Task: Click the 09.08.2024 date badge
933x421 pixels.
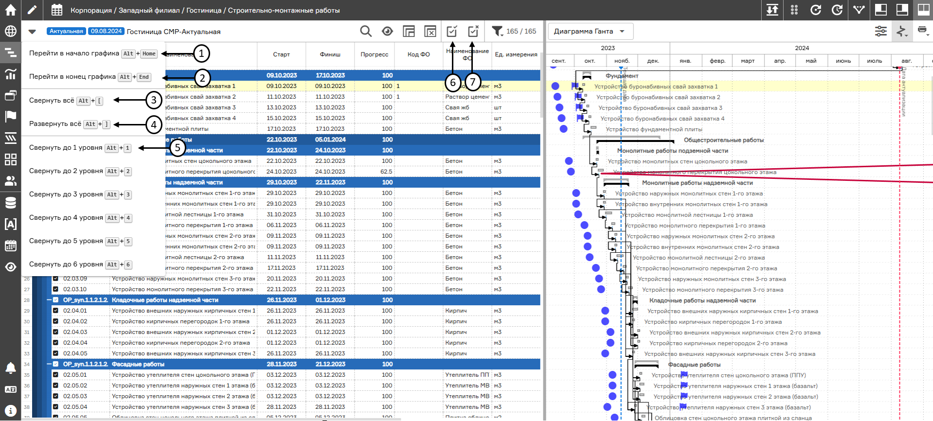Action: point(107,31)
